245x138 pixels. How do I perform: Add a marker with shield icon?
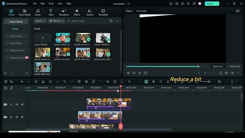[161, 82]
